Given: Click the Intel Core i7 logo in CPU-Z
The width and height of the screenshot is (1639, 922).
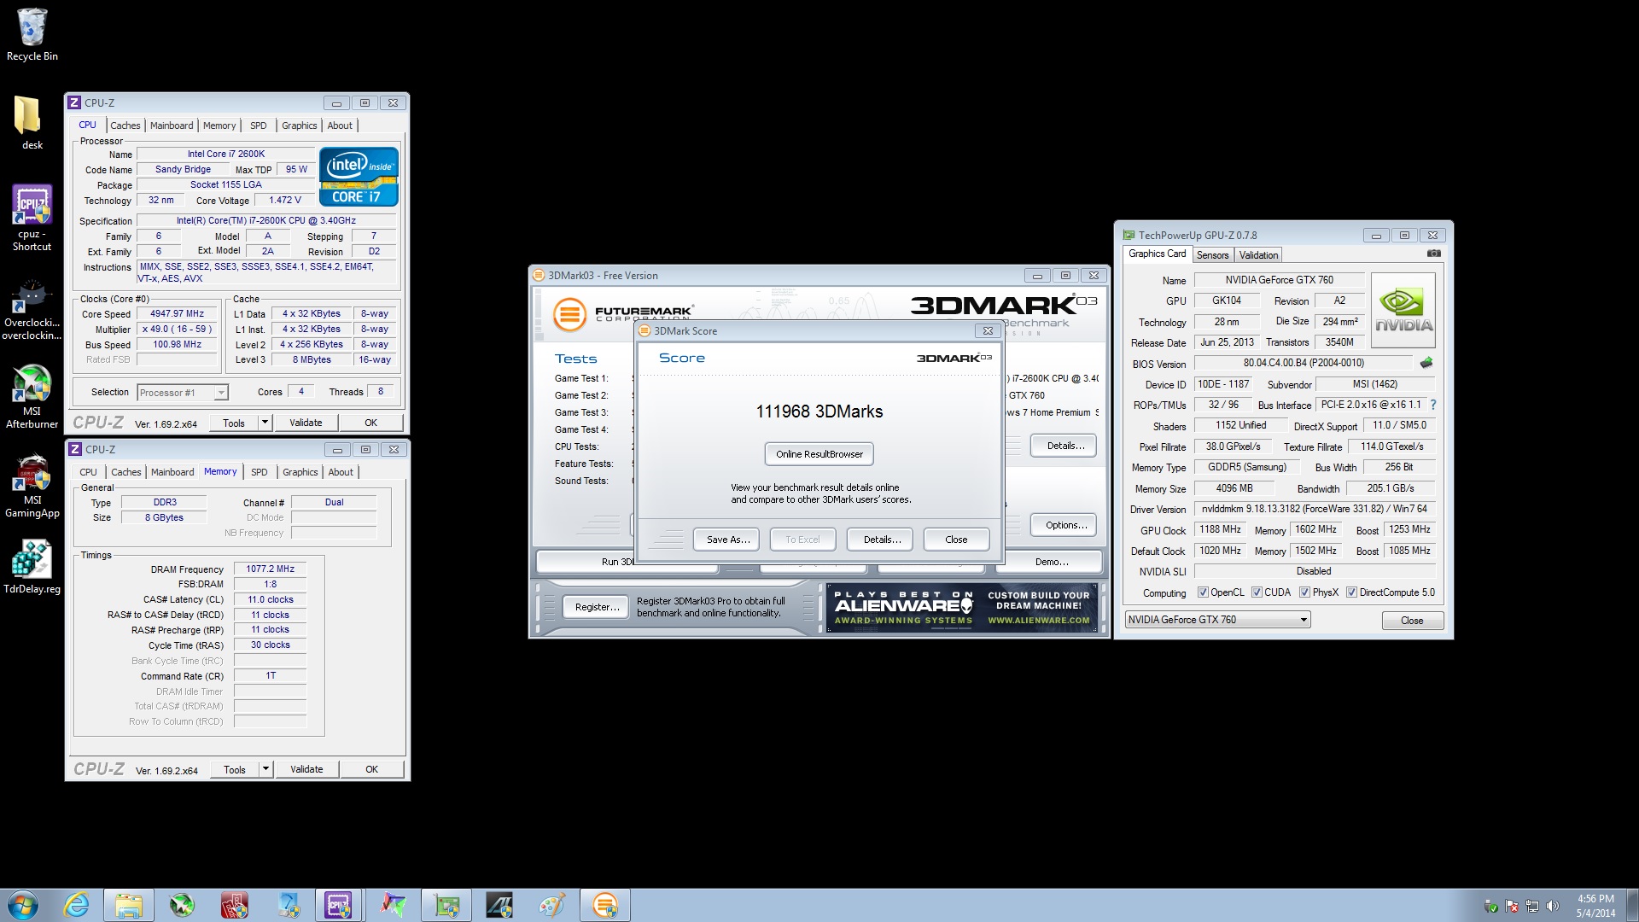Looking at the screenshot, I should pyautogui.click(x=359, y=177).
